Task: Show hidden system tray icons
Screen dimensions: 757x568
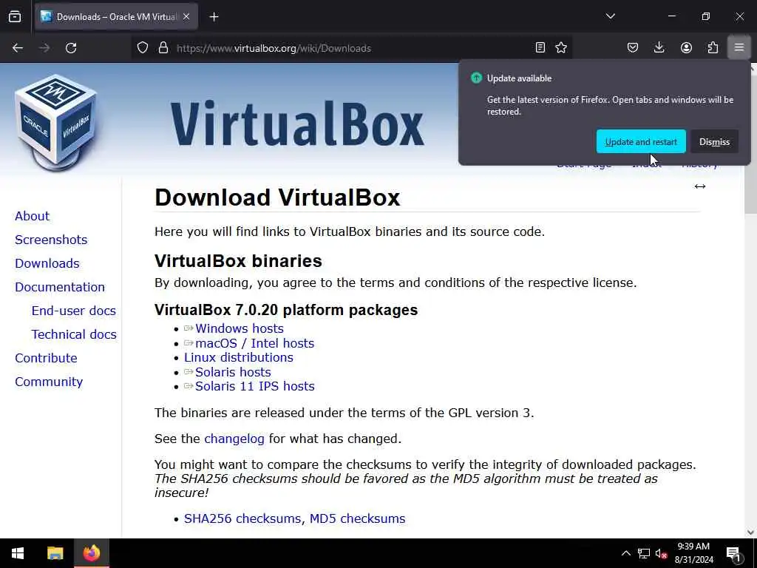Action: (x=625, y=553)
